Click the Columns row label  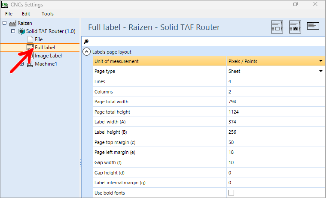[x=104, y=92]
